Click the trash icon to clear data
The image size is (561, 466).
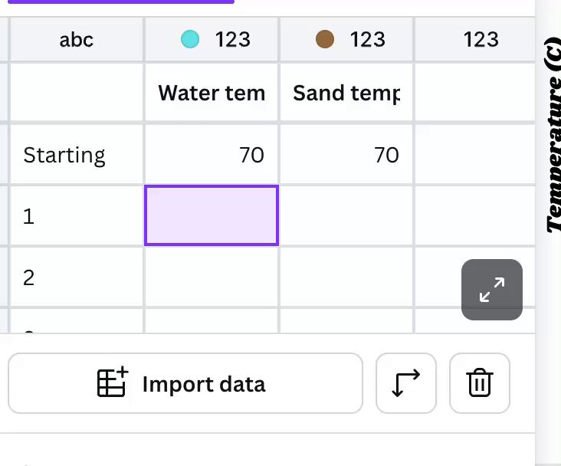(x=480, y=383)
